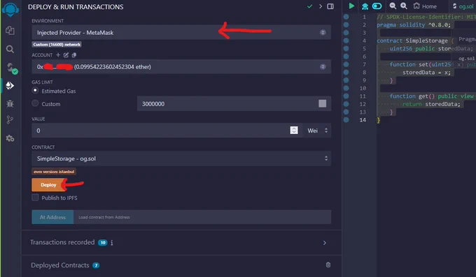Open the Search in files icon
Viewport: 476px width, 277px height.
click(10, 49)
